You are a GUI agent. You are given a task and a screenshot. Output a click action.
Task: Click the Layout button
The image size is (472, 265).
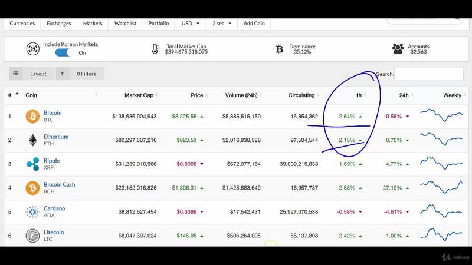[x=31, y=74]
